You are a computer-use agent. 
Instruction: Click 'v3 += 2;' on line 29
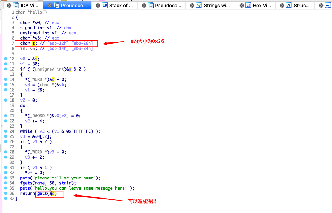(x=35, y=157)
